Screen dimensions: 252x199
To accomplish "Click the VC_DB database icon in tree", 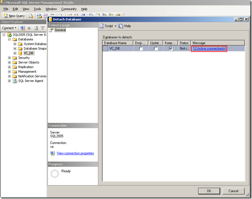I will (20, 53).
